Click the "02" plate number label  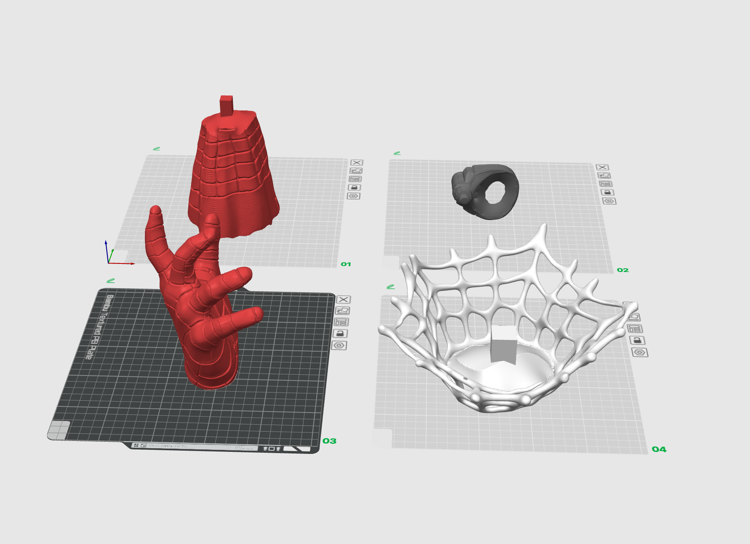point(623,270)
